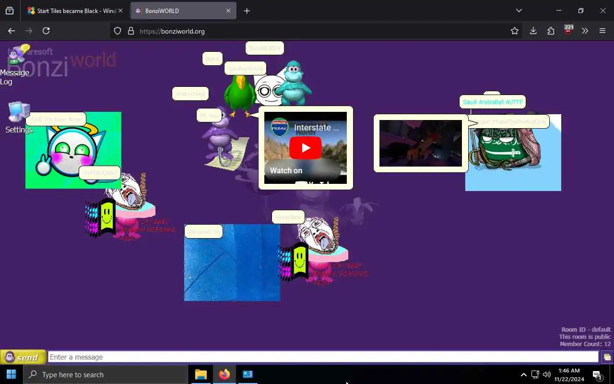Screen dimensions: 614x384
Task: Focus the Enter a message field
Action: tap(323, 357)
